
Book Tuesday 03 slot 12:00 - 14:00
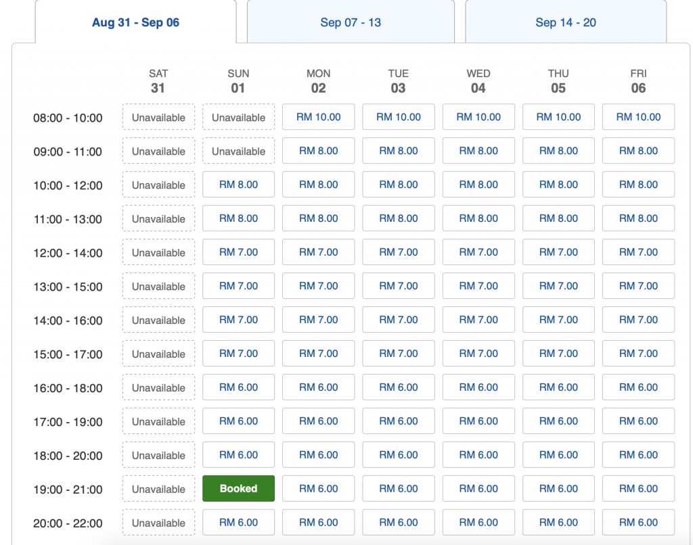[398, 252]
